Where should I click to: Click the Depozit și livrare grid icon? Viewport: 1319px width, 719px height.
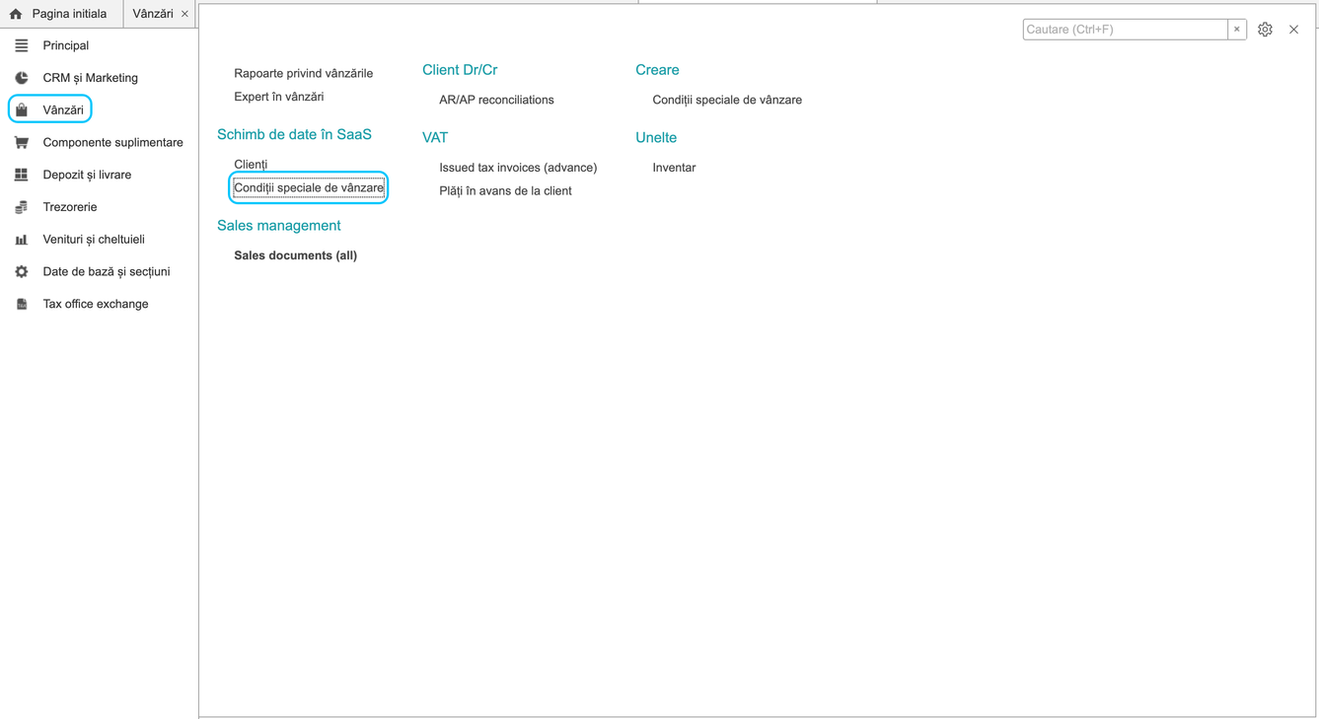coord(21,175)
